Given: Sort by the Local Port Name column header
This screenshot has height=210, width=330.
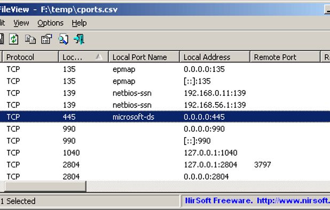Looking at the screenshot, I should coord(144,57).
